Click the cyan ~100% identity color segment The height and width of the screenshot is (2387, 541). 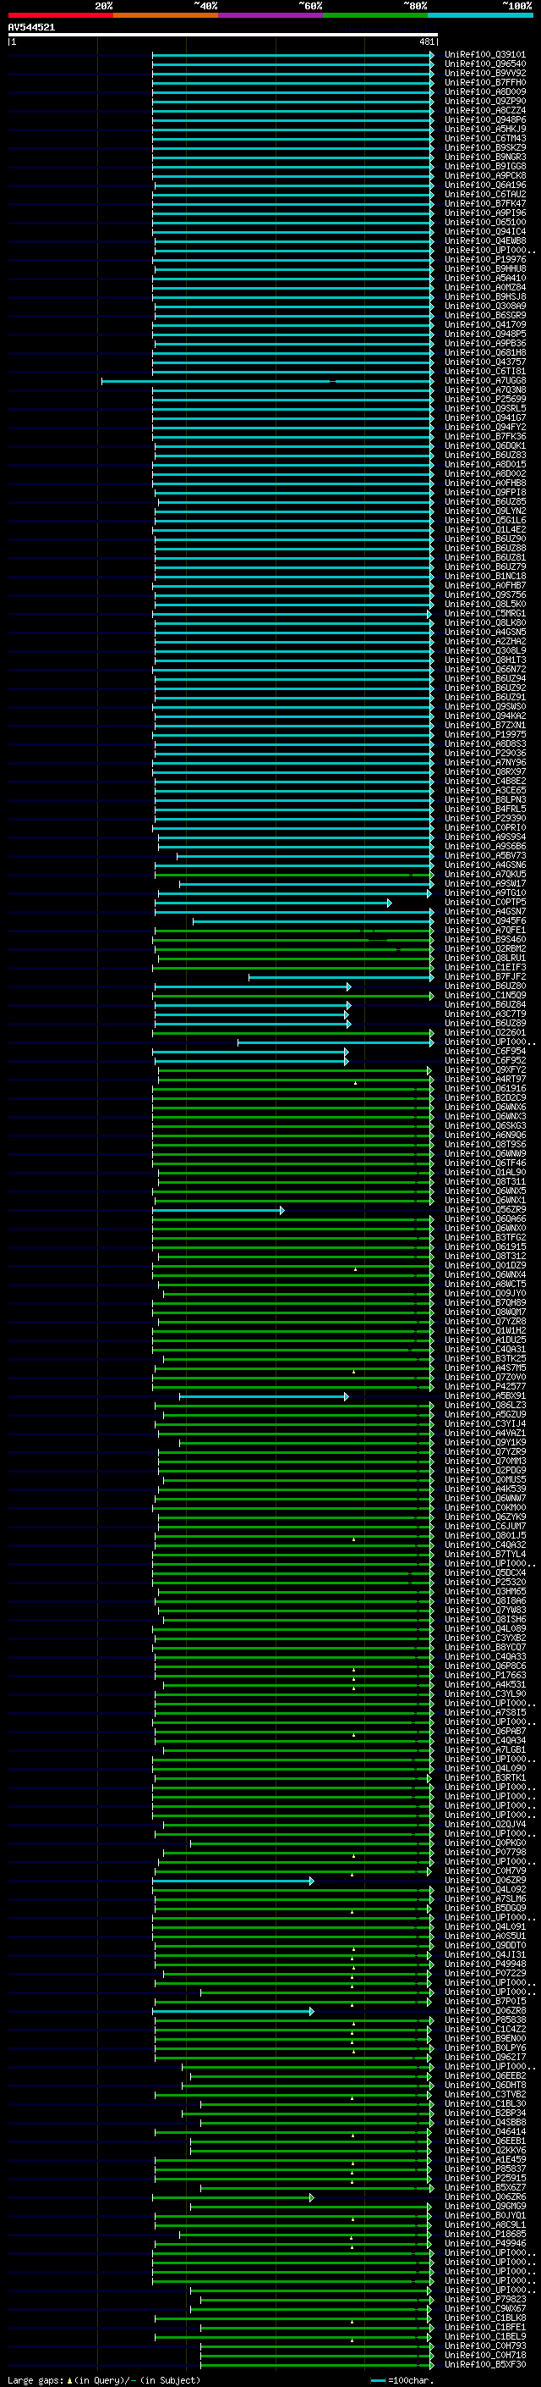pos(480,15)
